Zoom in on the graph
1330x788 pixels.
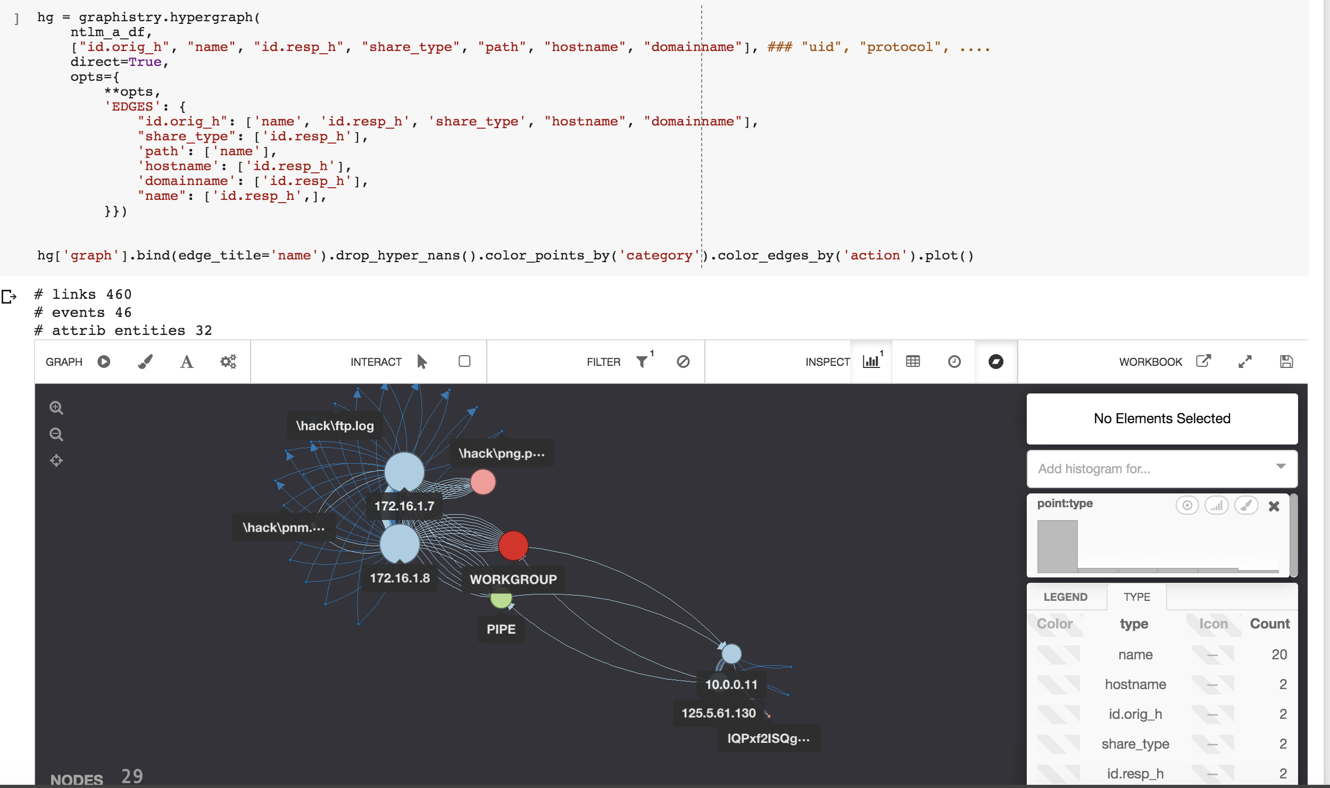tap(56, 408)
